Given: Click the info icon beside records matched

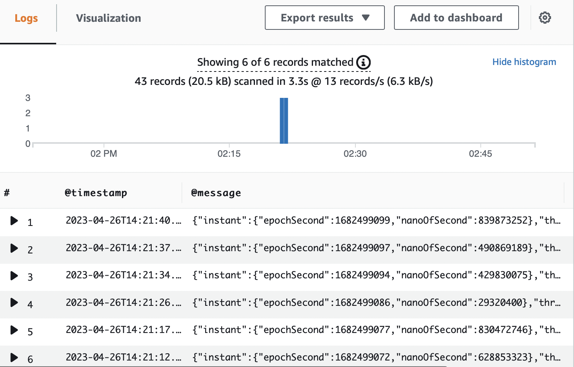Looking at the screenshot, I should [x=363, y=62].
